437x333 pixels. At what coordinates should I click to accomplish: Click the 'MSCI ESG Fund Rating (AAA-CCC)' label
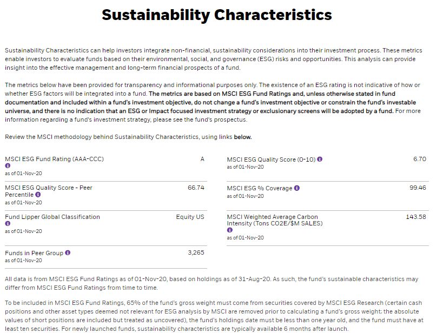[x=54, y=159]
